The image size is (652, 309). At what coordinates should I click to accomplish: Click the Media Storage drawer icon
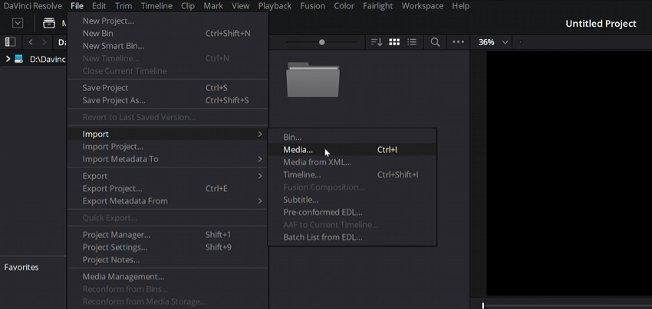click(49, 23)
